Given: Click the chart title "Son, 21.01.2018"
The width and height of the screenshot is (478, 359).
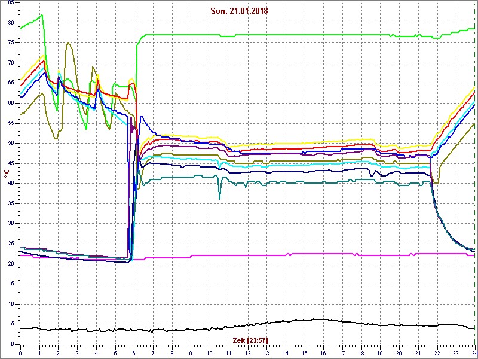Looking at the screenshot, I should click(239, 11).
